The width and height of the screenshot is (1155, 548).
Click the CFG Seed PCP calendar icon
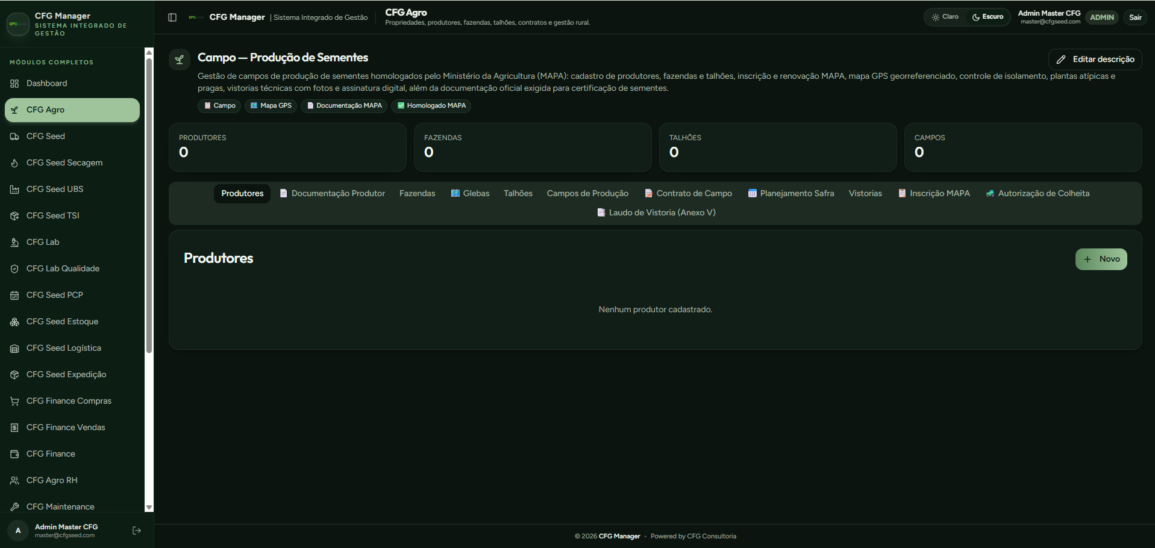14,295
